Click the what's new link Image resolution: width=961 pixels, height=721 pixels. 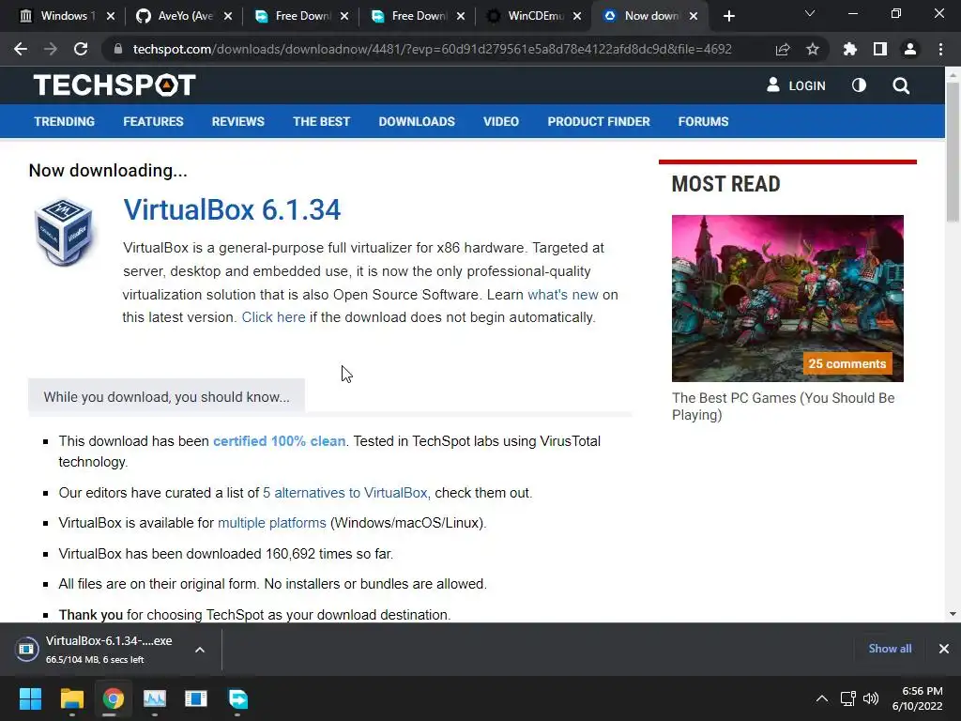click(x=563, y=294)
